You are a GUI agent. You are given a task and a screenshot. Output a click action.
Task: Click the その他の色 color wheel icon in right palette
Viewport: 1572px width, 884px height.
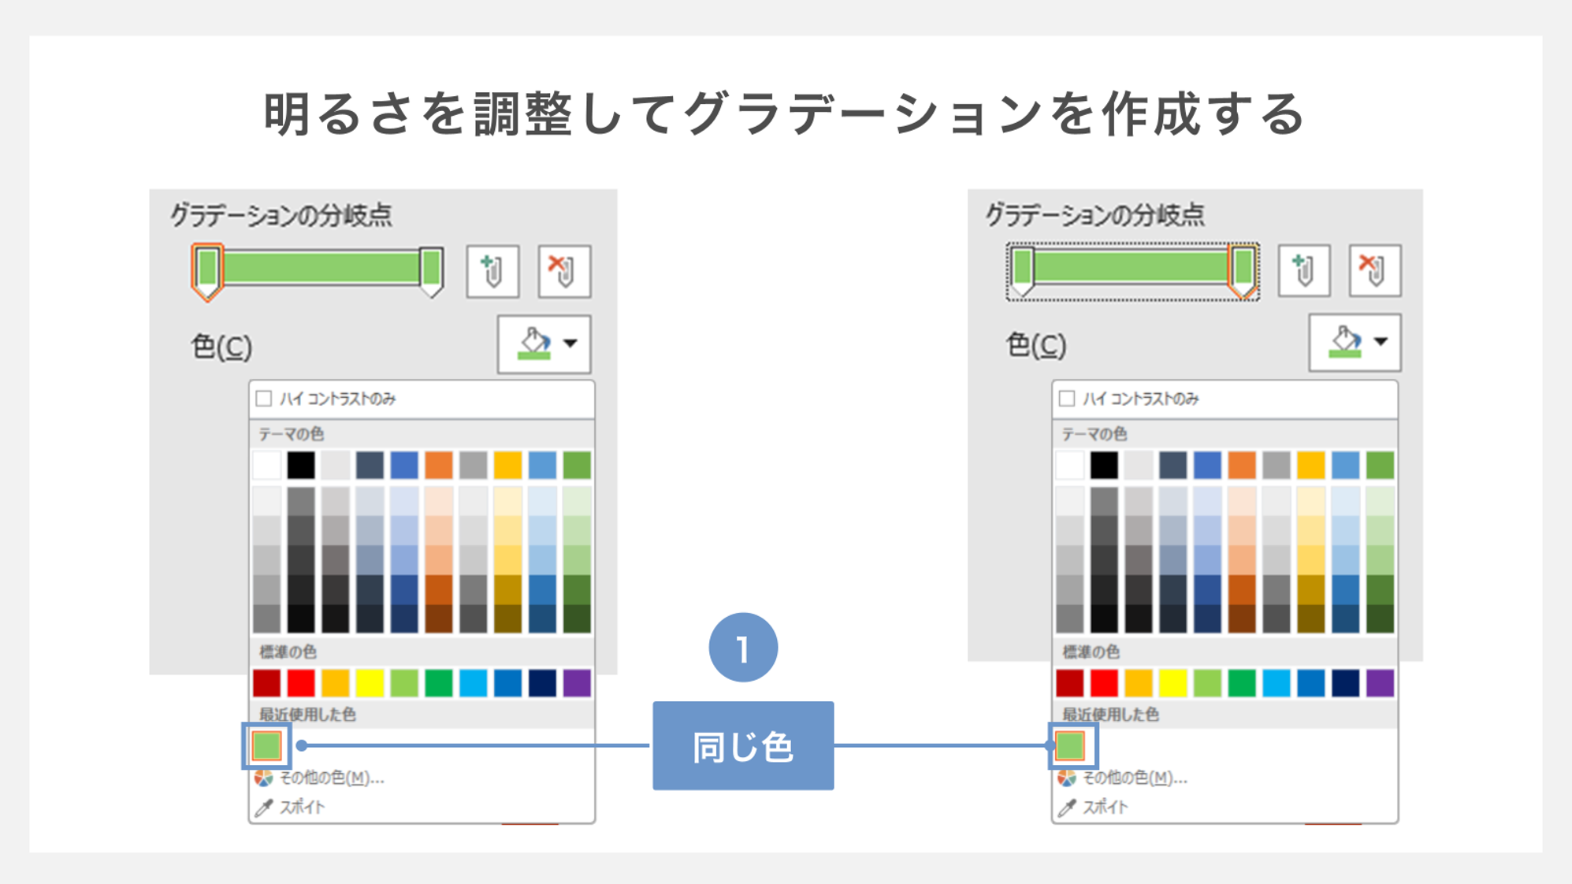(1066, 778)
